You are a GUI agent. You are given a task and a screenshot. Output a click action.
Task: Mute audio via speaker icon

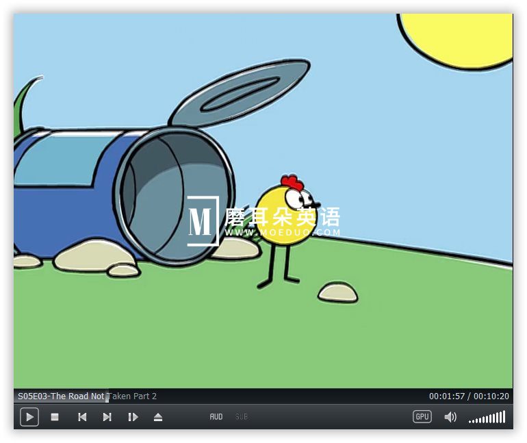click(x=450, y=417)
